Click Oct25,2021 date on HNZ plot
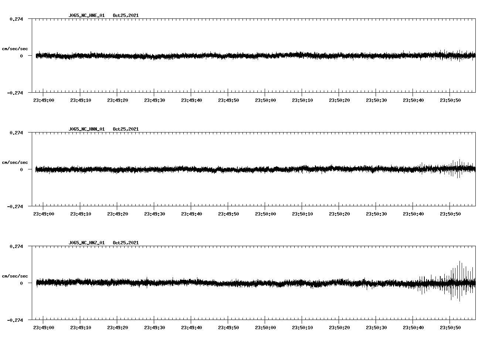 tap(126, 243)
